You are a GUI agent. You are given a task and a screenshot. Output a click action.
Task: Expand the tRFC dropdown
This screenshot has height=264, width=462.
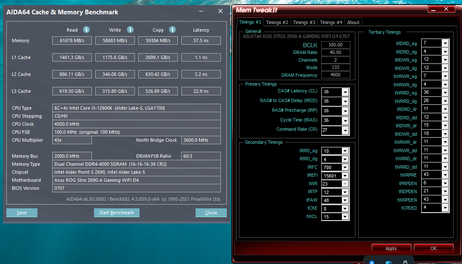coord(345,167)
